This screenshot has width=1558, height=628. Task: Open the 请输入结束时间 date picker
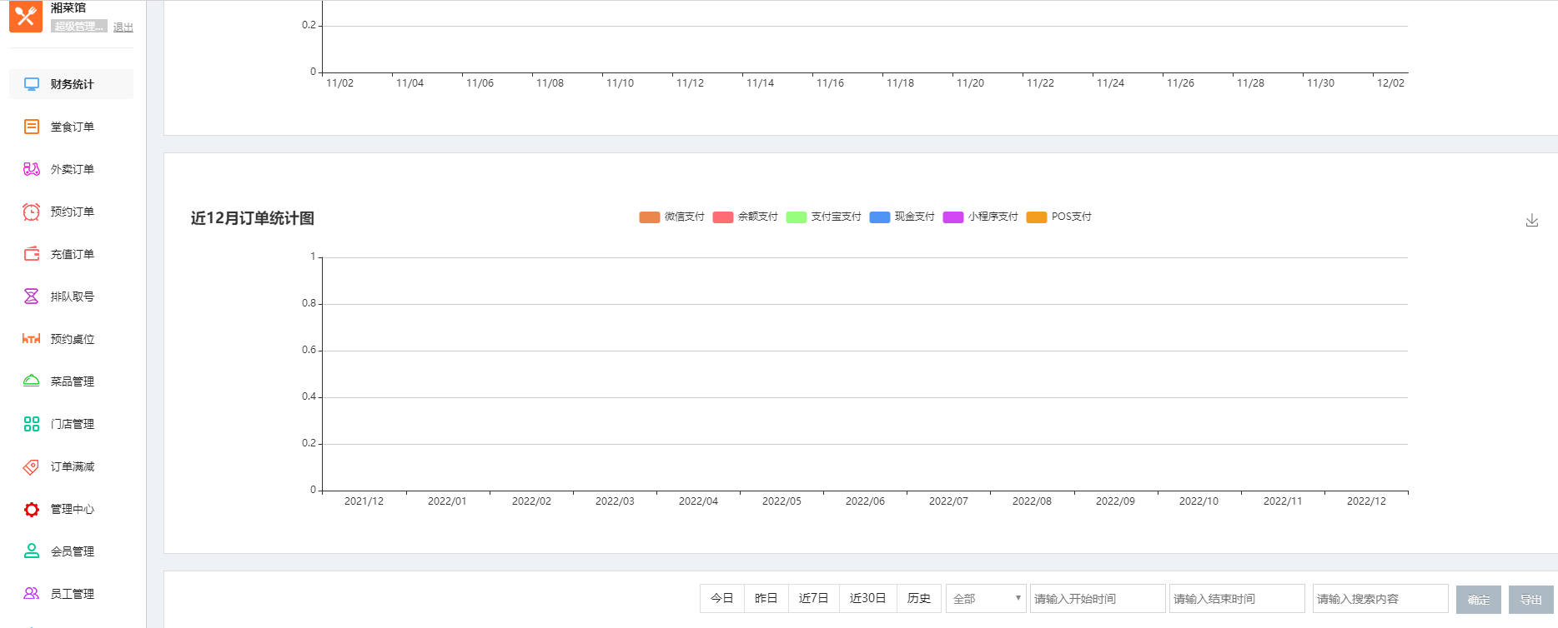(x=1236, y=599)
